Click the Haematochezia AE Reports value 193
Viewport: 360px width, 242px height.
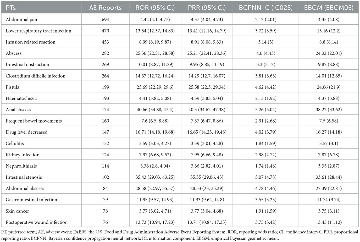[105, 98]
